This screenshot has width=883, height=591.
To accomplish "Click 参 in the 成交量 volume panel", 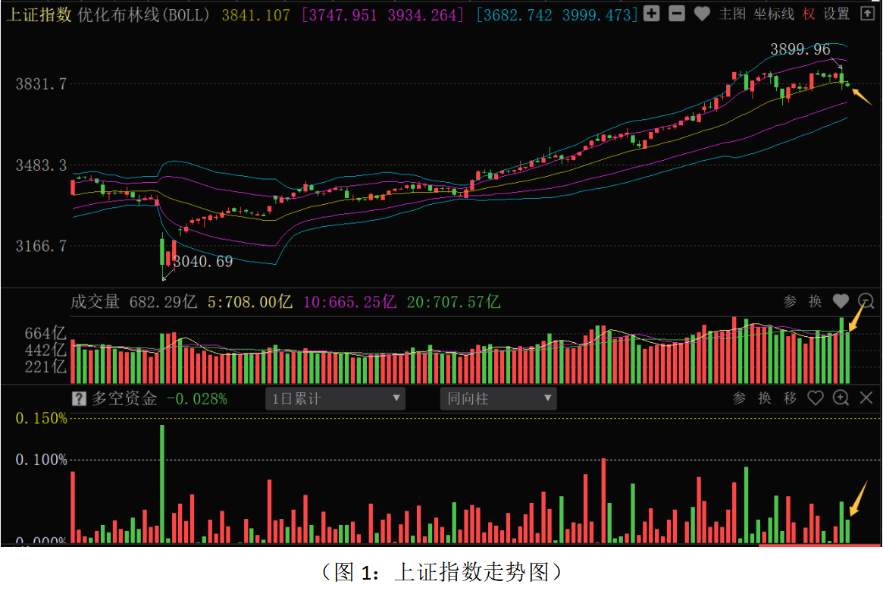I will [790, 302].
